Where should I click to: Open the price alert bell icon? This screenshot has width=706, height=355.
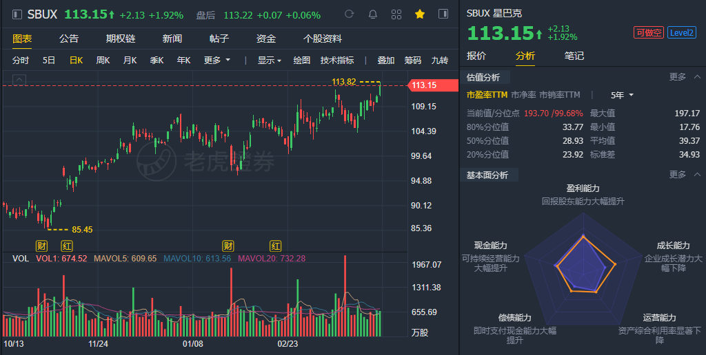pos(373,14)
